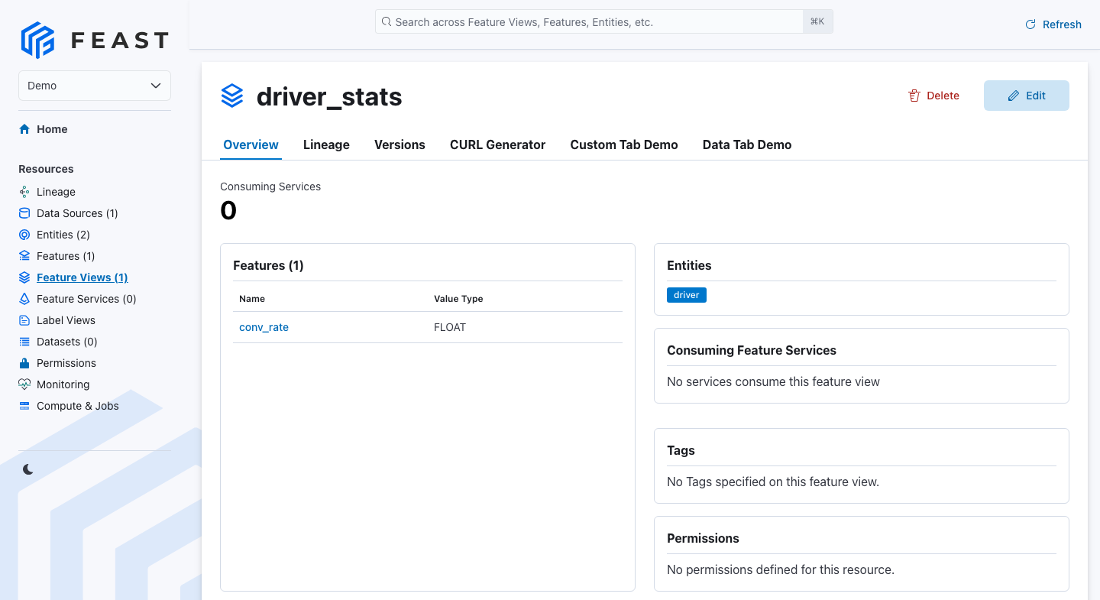This screenshot has height=600, width=1100.
Task: Click the Feature Views layers icon
Action: pyautogui.click(x=24, y=277)
